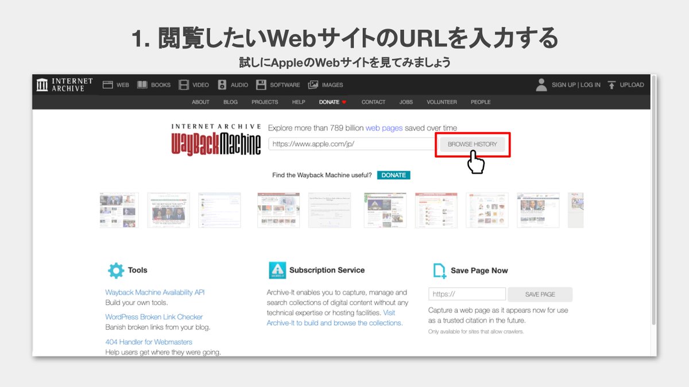This screenshot has width=689, height=387.
Task: Click the Upload arrow icon
Action: point(611,85)
